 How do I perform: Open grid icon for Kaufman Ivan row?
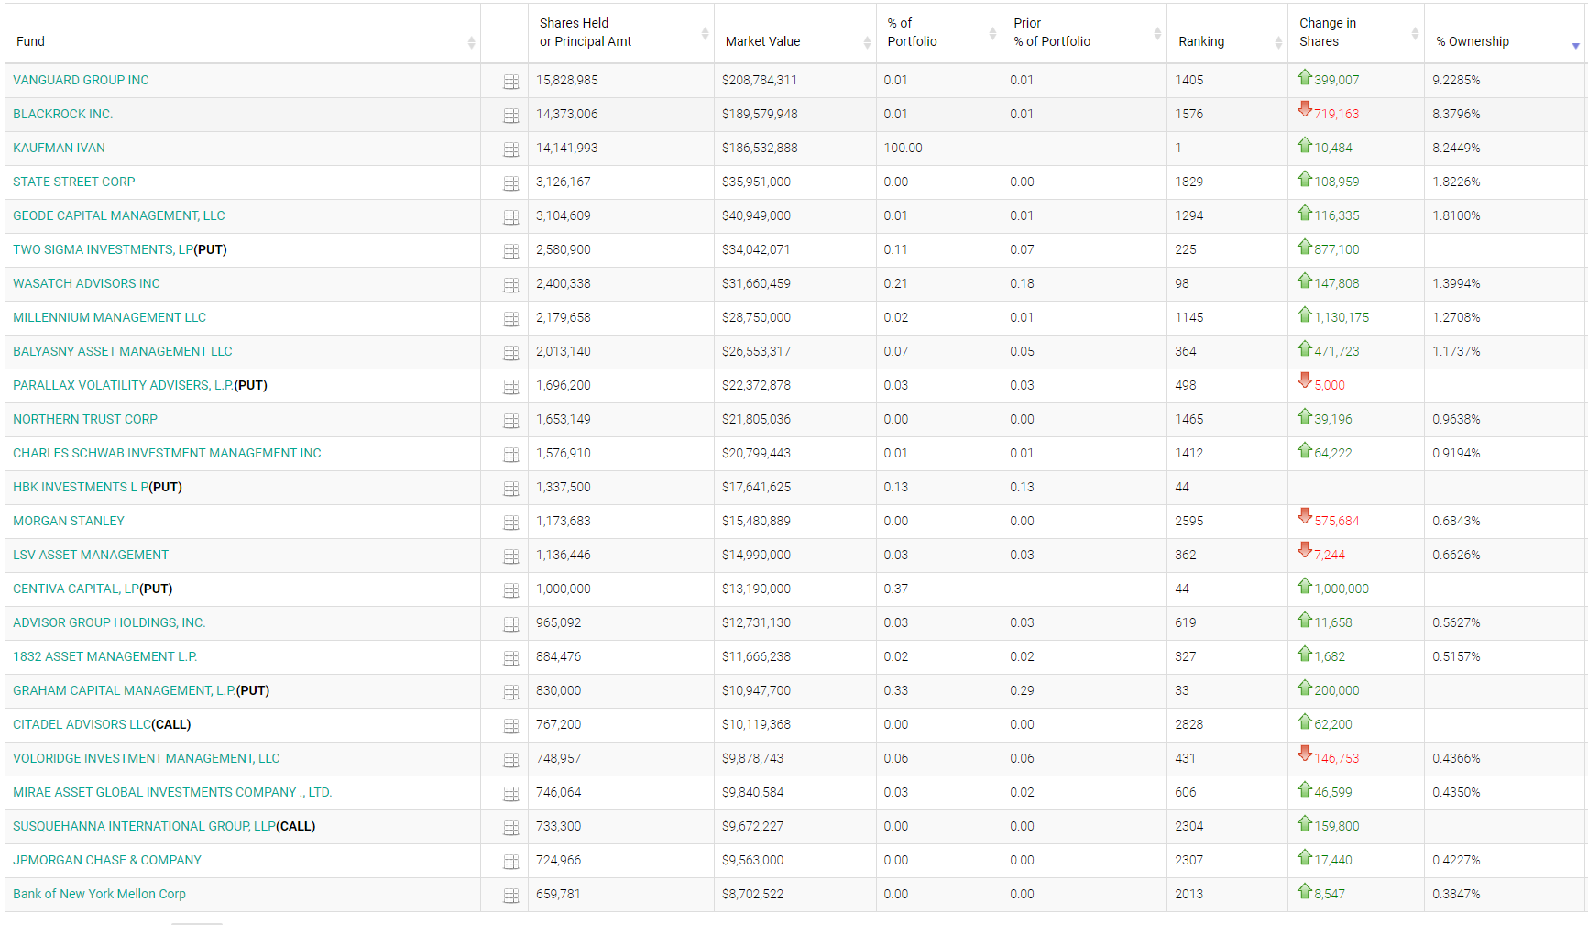click(511, 149)
